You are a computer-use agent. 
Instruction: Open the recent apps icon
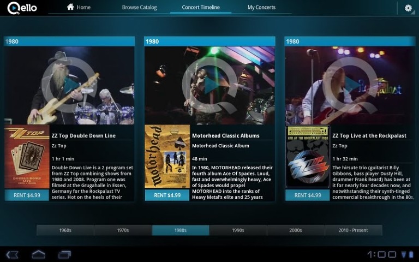[64, 254]
